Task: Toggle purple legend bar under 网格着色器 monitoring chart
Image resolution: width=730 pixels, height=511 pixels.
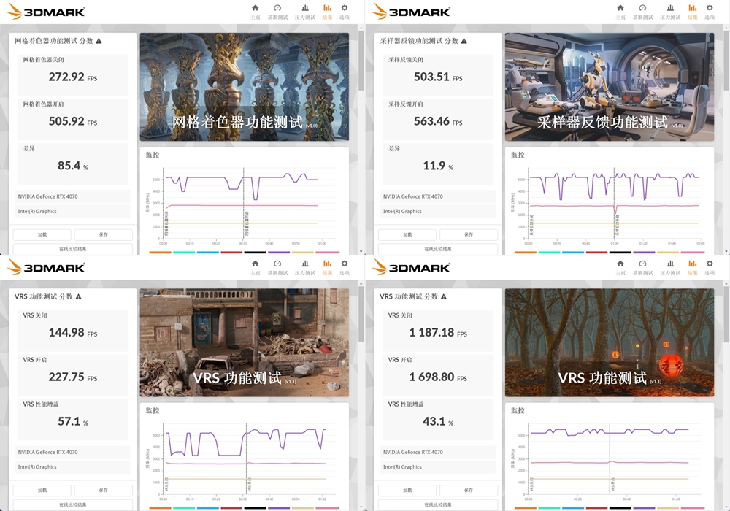Action: coord(280,253)
